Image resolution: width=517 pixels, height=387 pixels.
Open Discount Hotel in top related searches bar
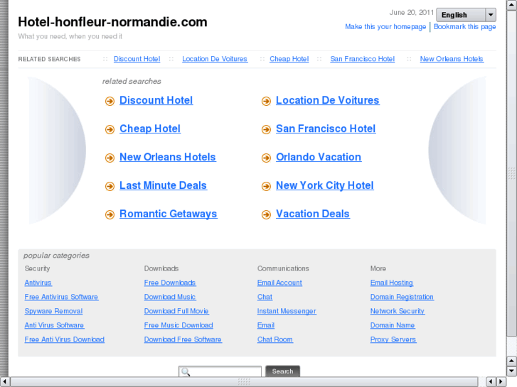(137, 59)
